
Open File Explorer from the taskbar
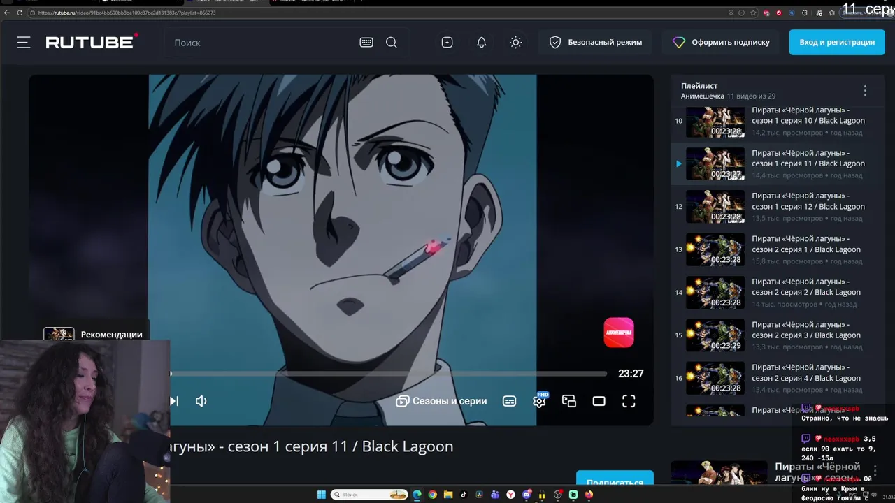448,495
